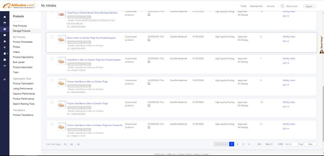Check the checkbox for Halal Frozen Chicken Breast Halves

coord(52,12)
